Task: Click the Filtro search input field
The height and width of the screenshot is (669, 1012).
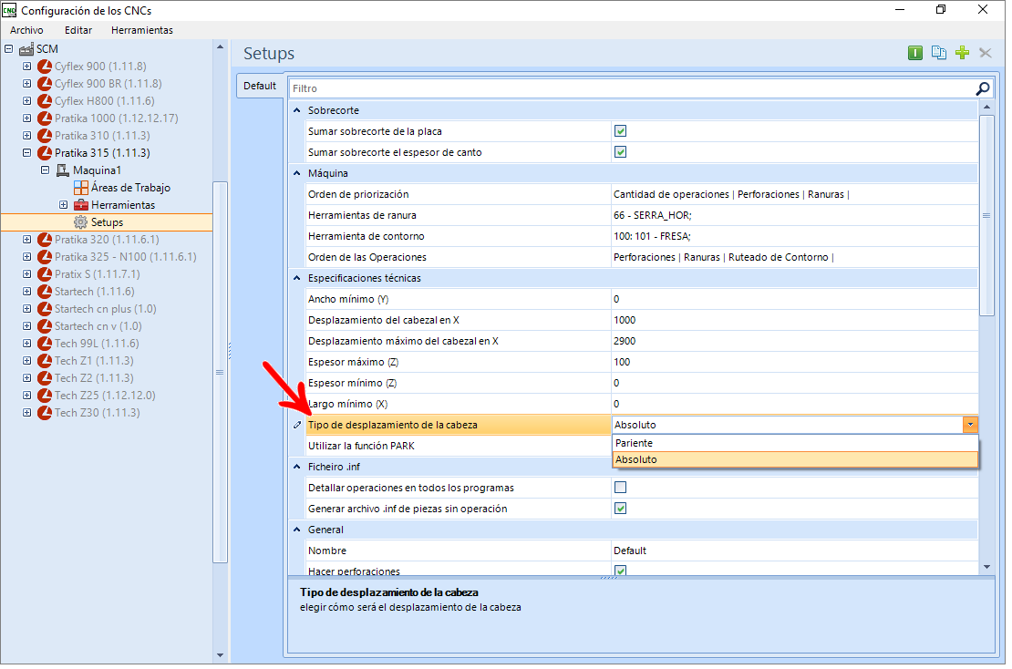Action: (633, 88)
